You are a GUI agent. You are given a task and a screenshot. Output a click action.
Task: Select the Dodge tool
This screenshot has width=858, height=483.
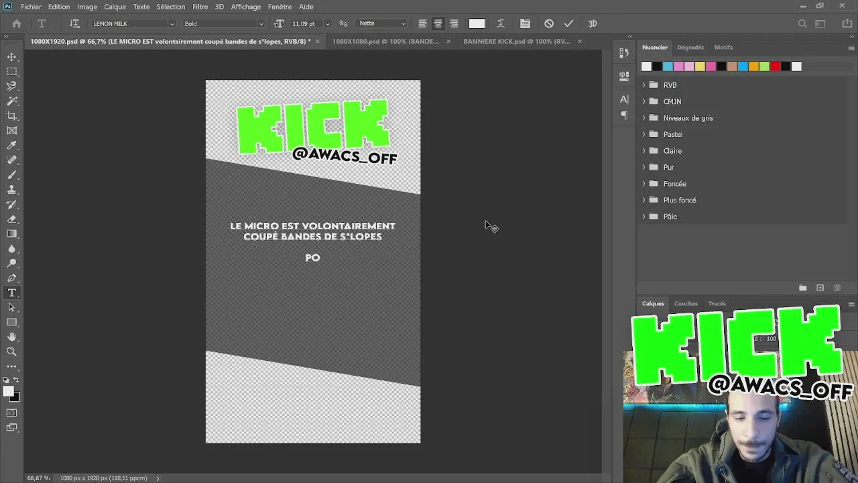pos(11,264)
